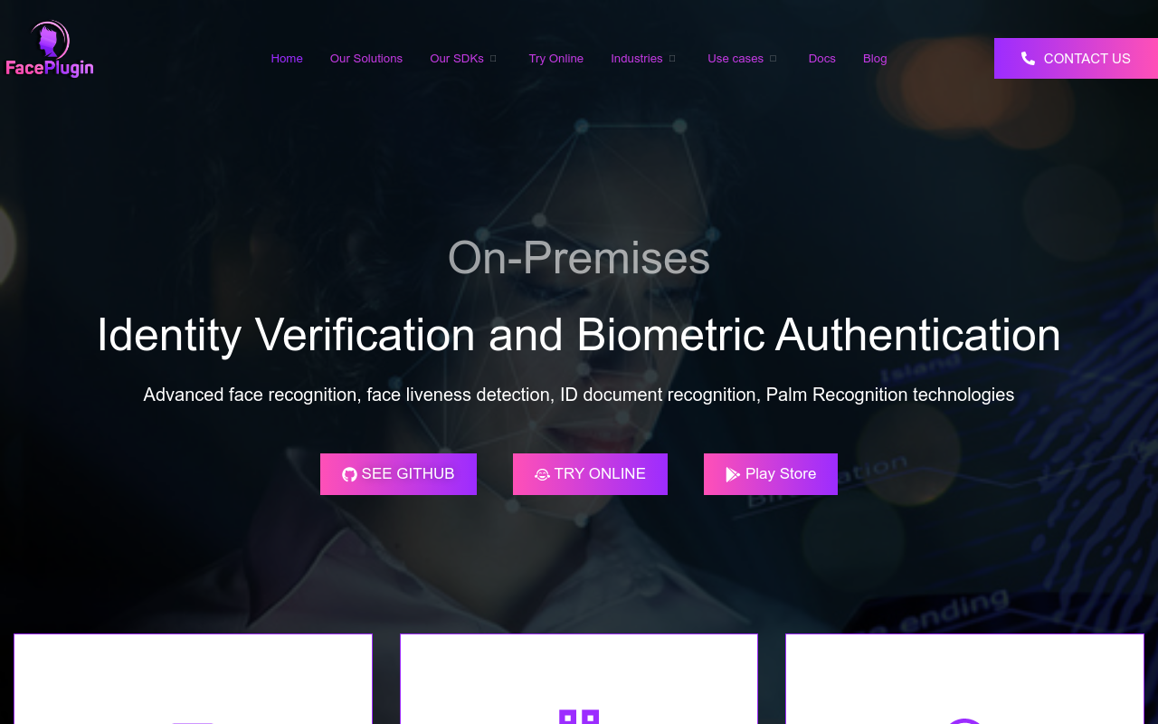Viewport: 1158px width, 724px height.
Task: Click the phone icon in Contact Us
Action: tap(1028, 58)
